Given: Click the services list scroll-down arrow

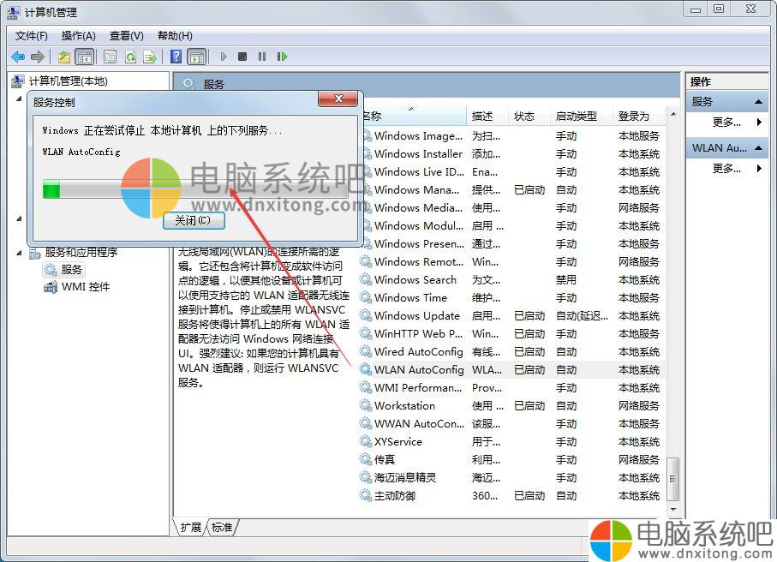Looking at the screenshot, I should [x=673, y=509].
